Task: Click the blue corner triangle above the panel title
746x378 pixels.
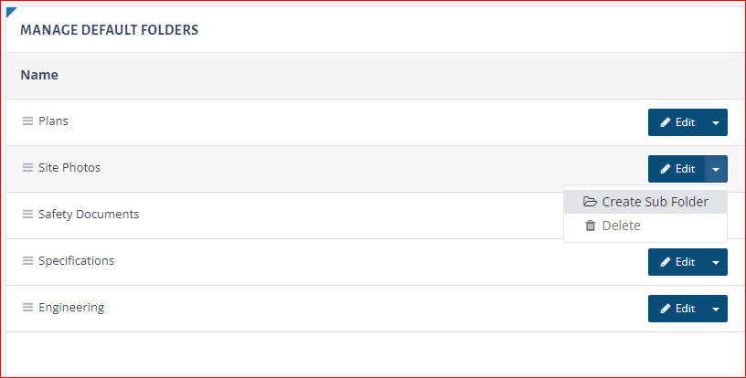Action: (11, 12)
